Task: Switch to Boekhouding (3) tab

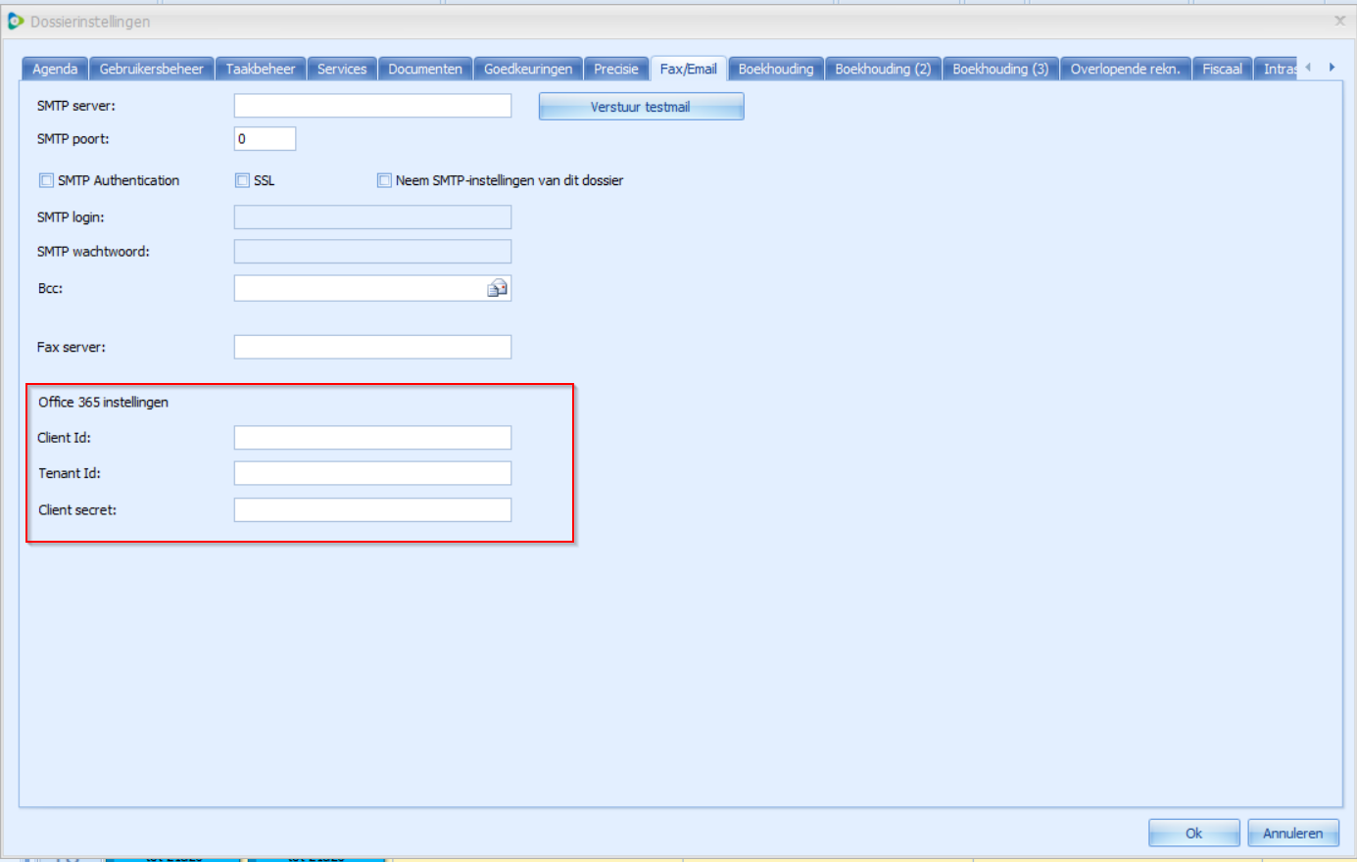Action: [x=1000, y=69]
